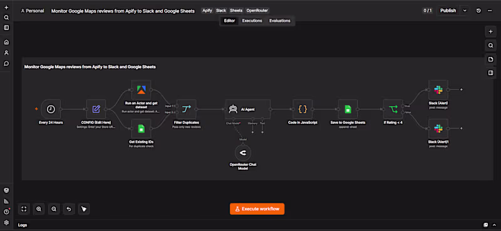Reset zoom with the undo arrow button

(69, 209)
